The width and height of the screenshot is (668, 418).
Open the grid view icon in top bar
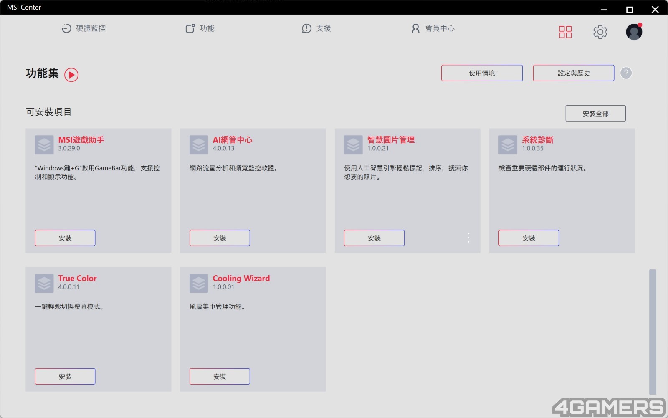pos(565,32)
